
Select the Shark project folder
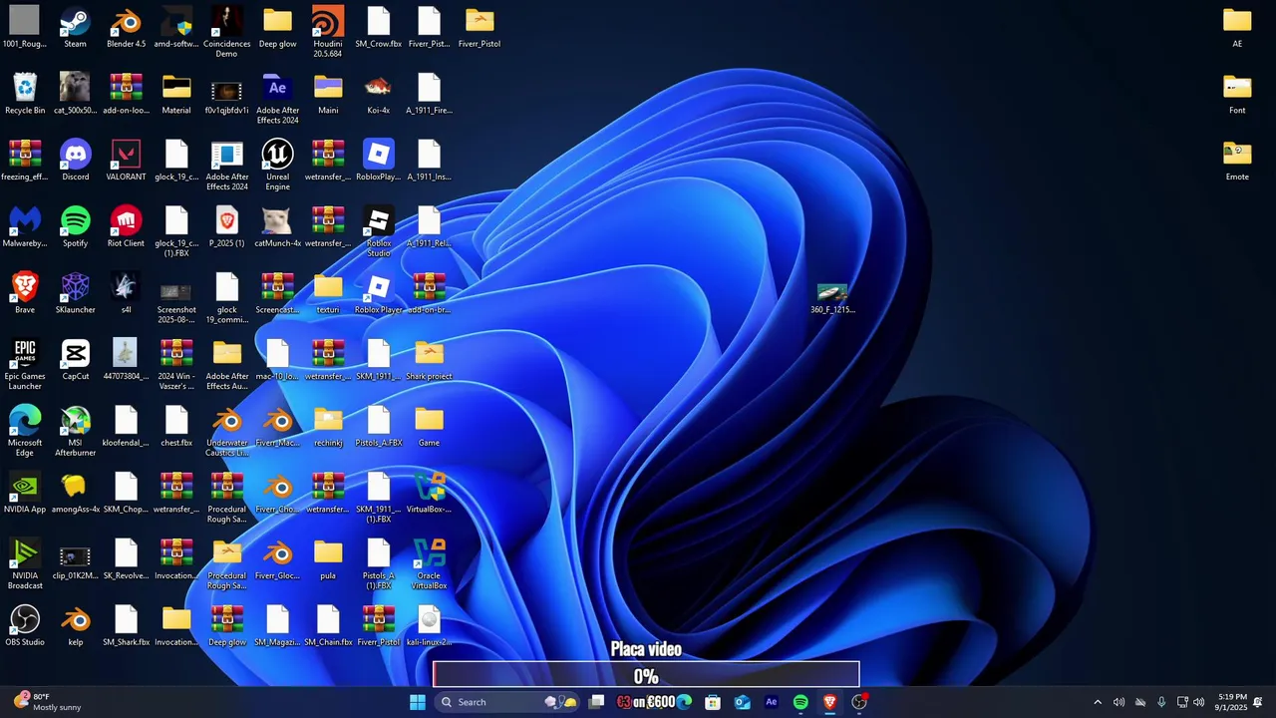click(429, 360)
